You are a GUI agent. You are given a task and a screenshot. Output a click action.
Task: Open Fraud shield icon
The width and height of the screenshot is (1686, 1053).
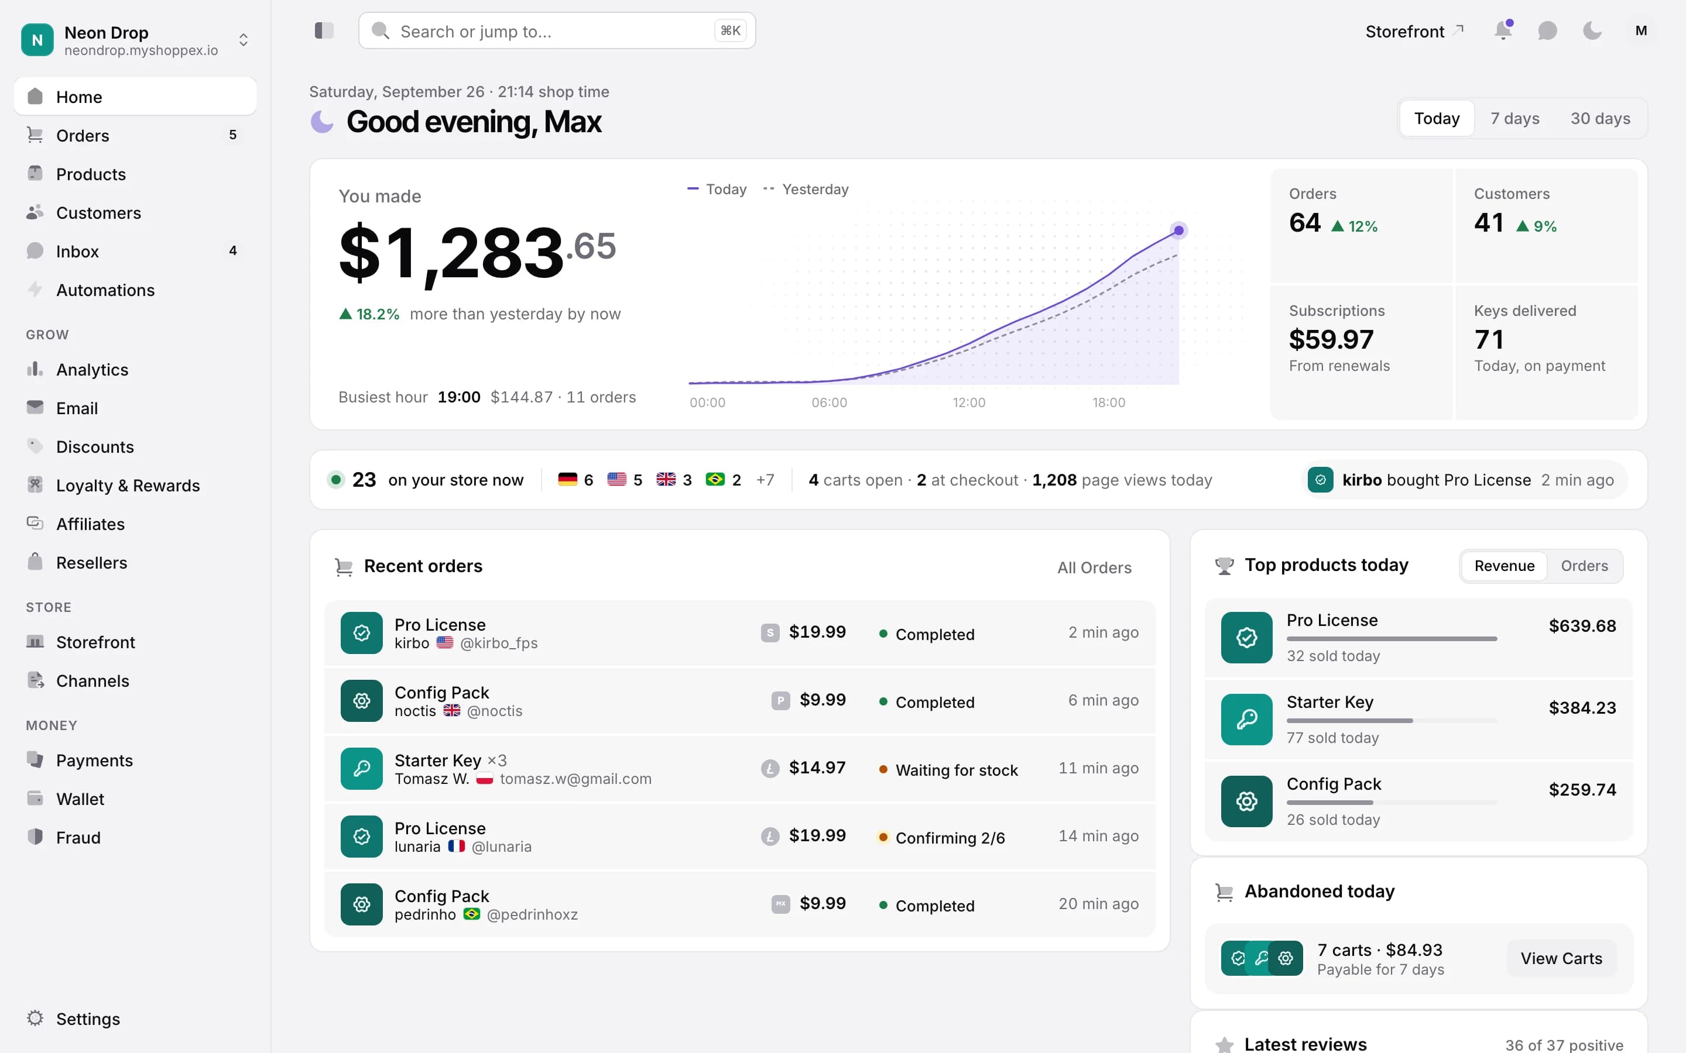click(x=35, y=837)
